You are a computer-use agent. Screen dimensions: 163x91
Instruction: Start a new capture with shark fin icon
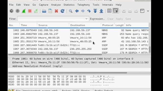click(24, 11)
